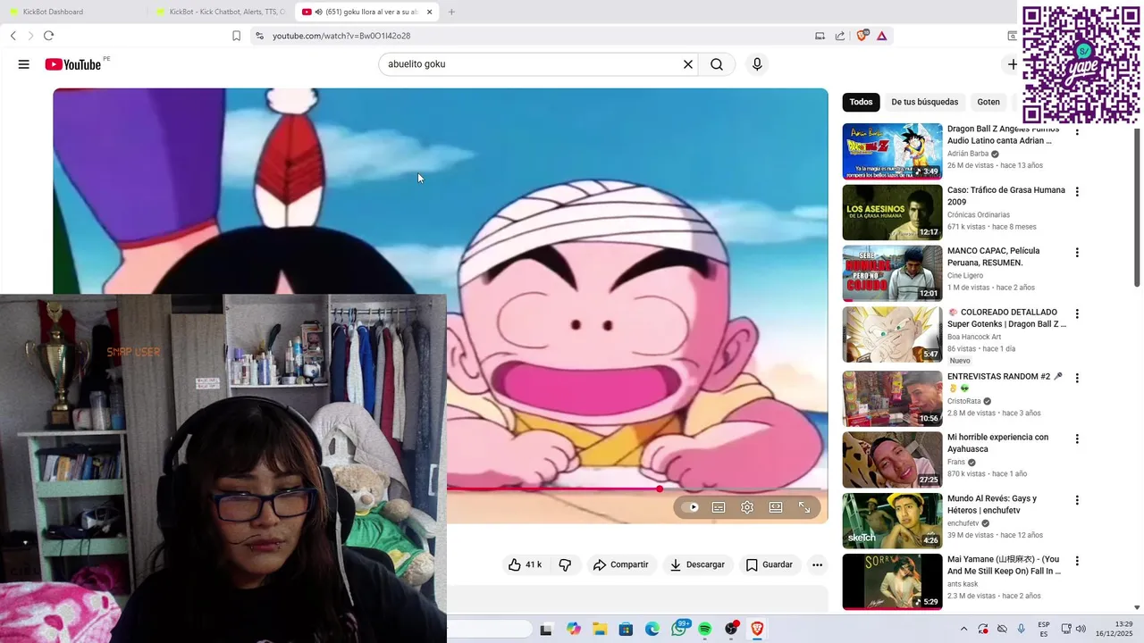Run search with the magnifier button
1144x643 pixels.
pos(717,64)
